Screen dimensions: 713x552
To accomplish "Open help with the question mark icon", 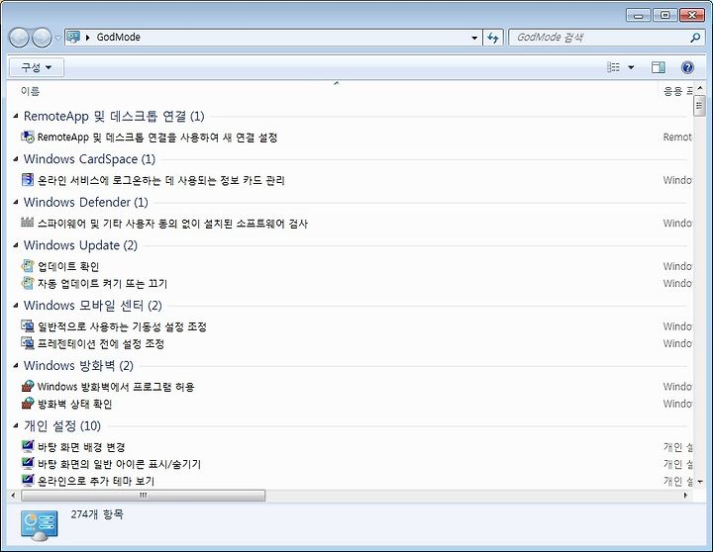I will pos(687,67).
